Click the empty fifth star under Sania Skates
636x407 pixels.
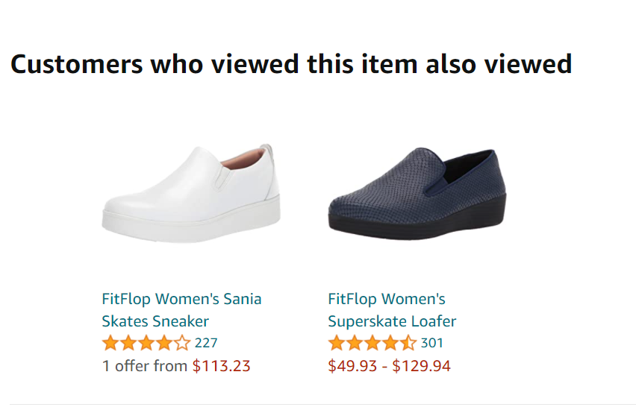click(x=182, y=344)
